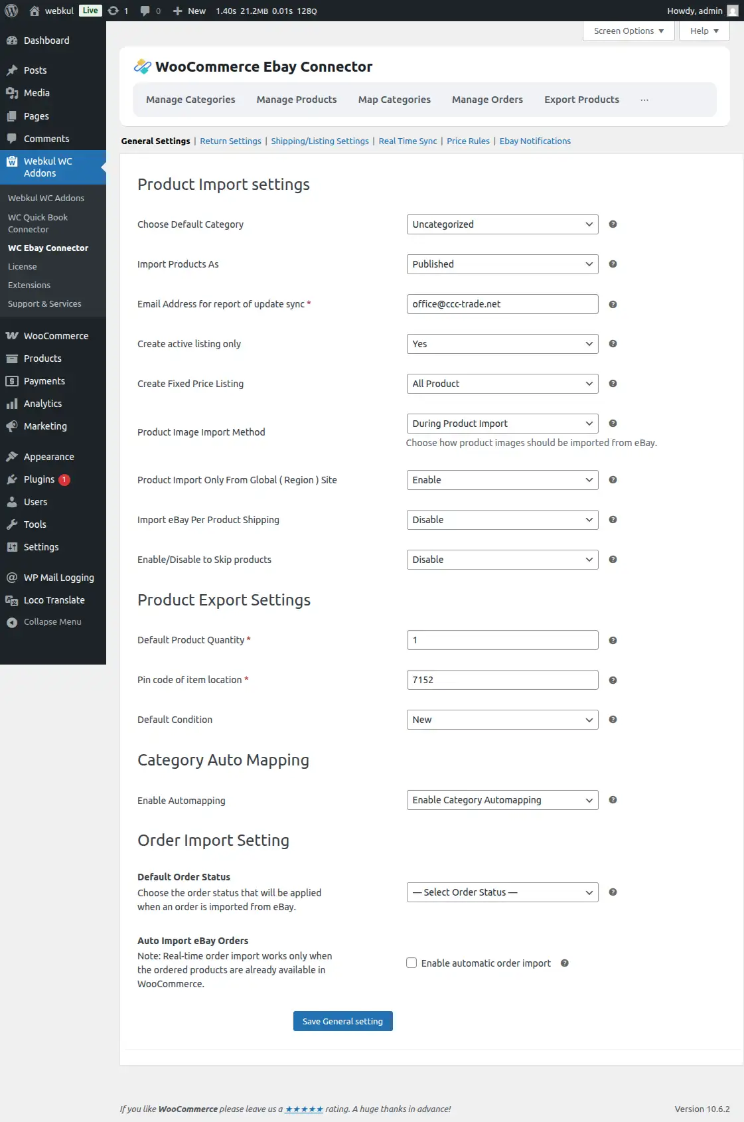Show help for Email Address field
This screenshot has width=744, height=1122.
pos(613,304)
